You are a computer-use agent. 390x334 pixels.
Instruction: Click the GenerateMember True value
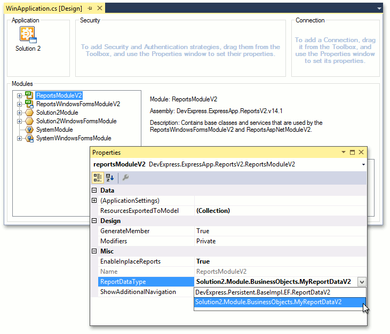[x=280, y=231]
